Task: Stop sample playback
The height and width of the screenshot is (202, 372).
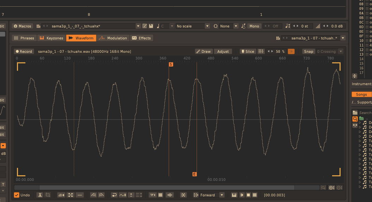Action: click(248, 195)
